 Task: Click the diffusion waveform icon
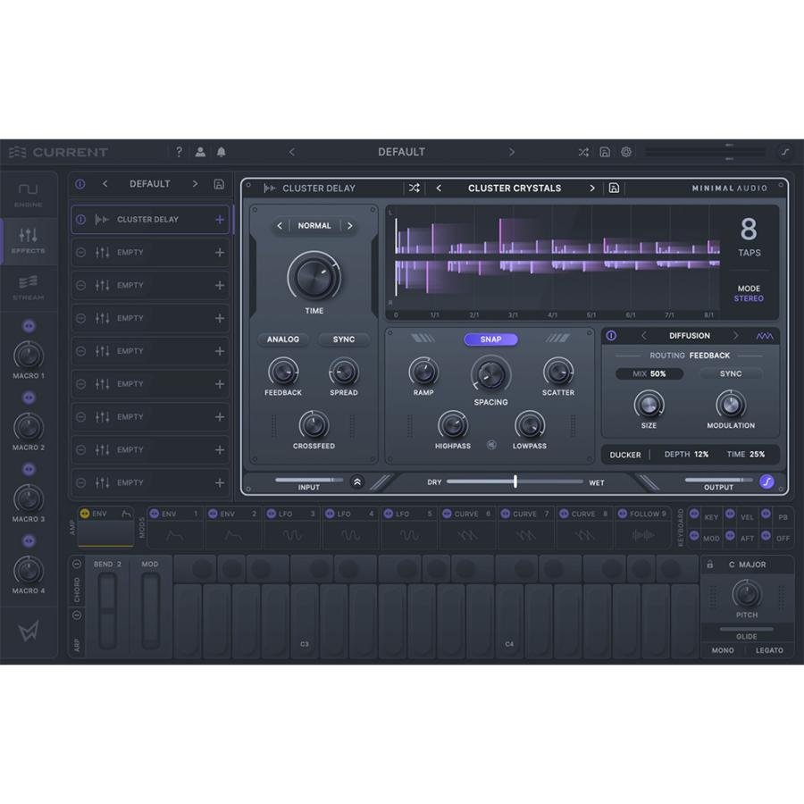tap(765, 336)
